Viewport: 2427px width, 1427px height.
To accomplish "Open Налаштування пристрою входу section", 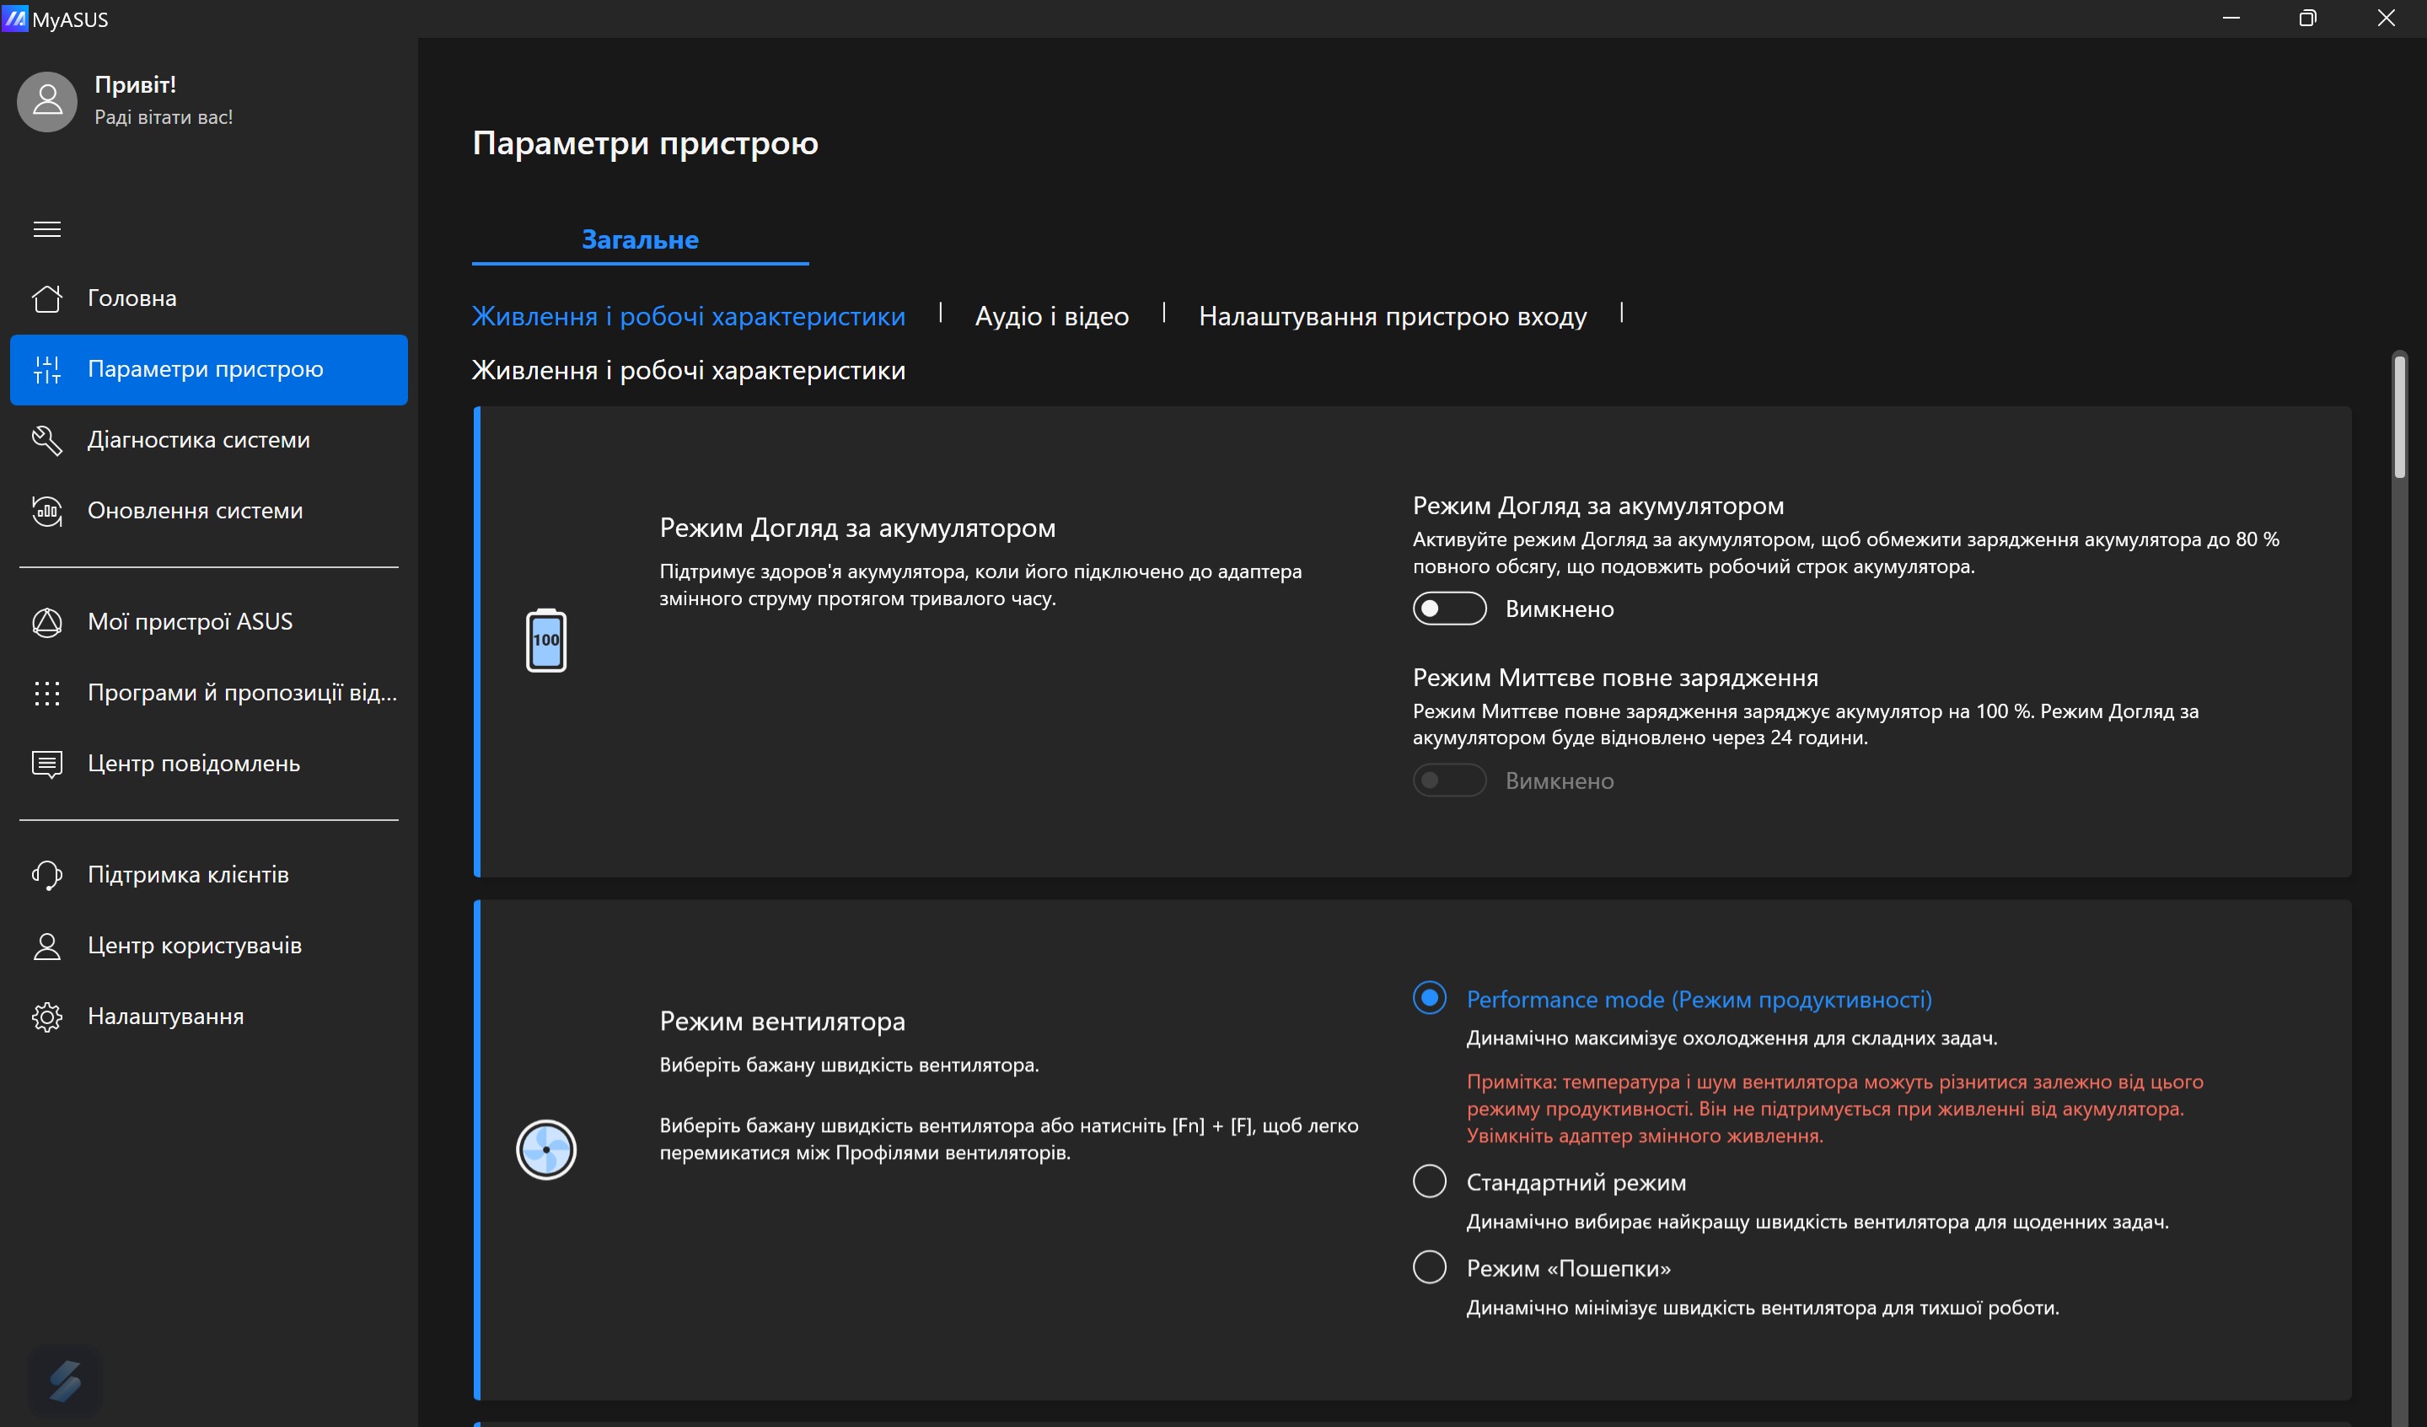I will pyautogui.click(x=1393, y=316).
